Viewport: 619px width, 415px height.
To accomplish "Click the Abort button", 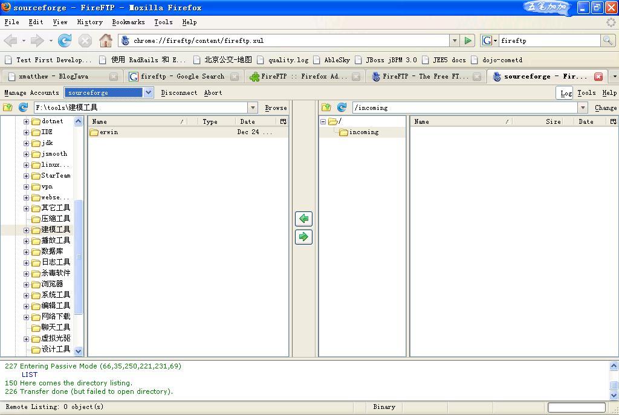I will coord(213,92).
